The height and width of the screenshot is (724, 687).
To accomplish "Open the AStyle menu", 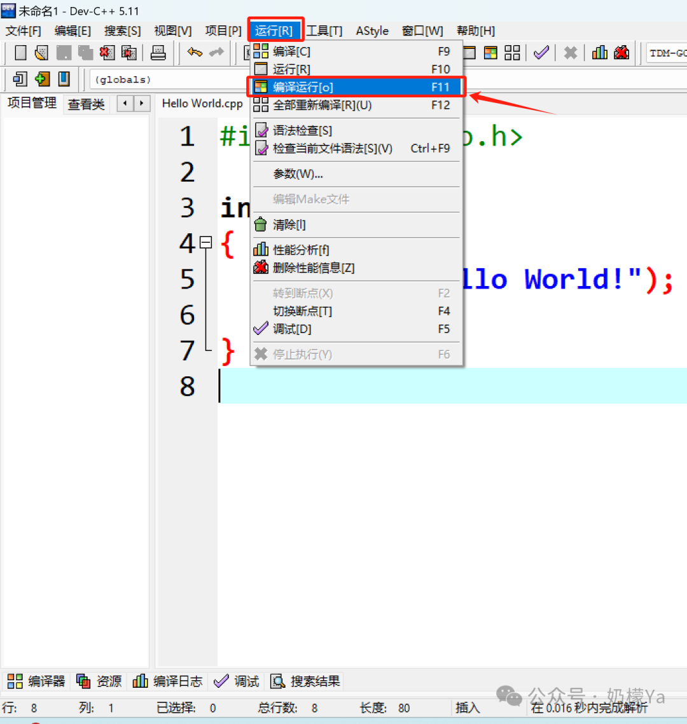I will point(372,31).
